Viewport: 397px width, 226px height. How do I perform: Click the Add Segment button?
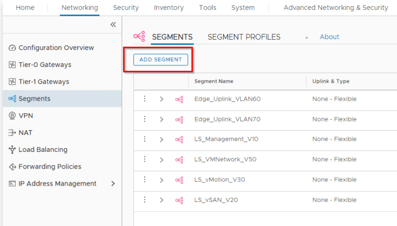pos(160,59)
